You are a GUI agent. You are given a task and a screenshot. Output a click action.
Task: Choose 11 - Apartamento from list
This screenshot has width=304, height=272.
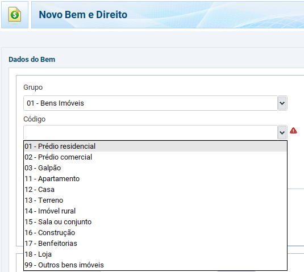pyautogui.click(x=155, y=179)
